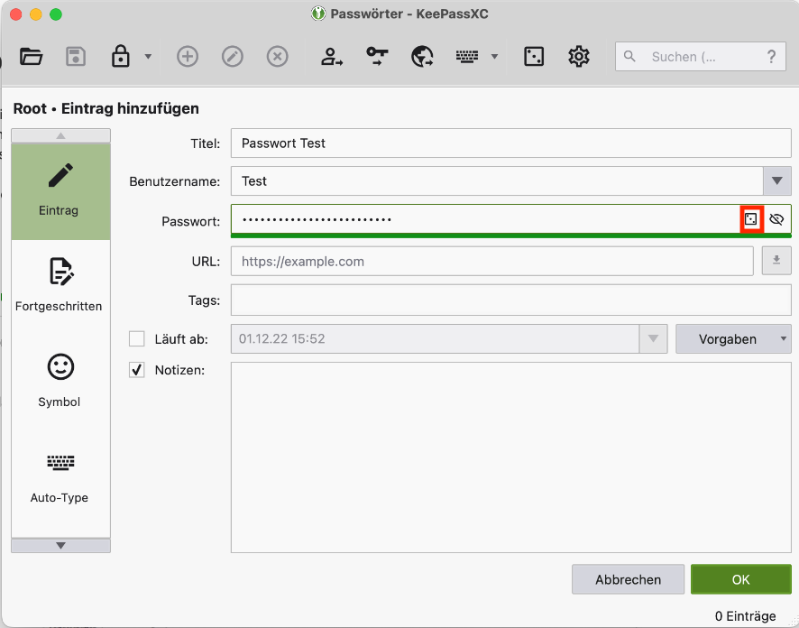Image resolution: width=799 pixels, height=628 pixels.
Task: Click the password generator dice in toolbar
Action: (534, 57)
